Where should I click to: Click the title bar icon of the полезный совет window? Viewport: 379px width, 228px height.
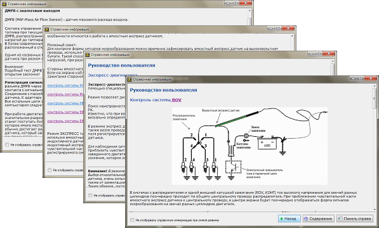pyautogui.click(x=46, y=29)
